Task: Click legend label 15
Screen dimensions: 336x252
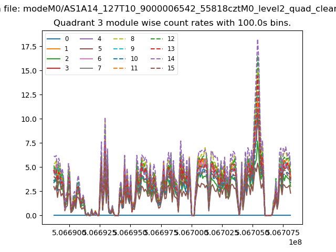Action: [171, 68]
